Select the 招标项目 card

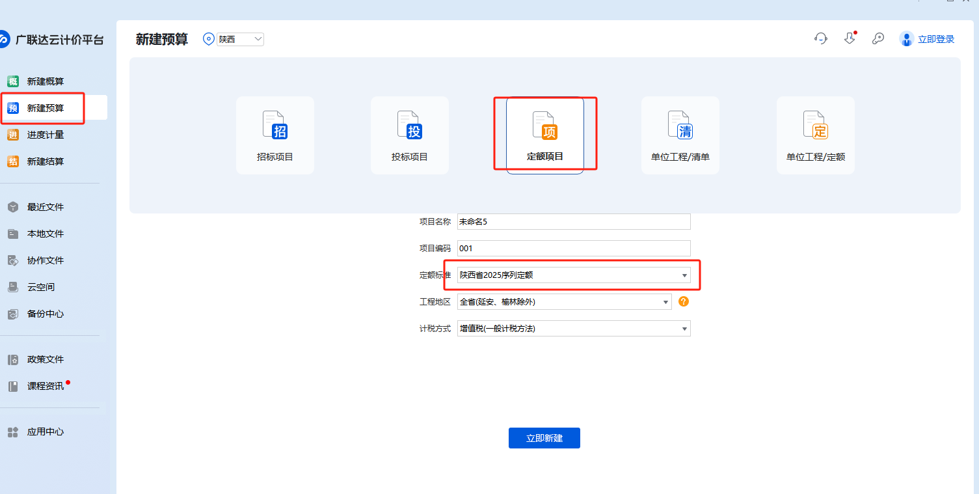click(275, 135)
